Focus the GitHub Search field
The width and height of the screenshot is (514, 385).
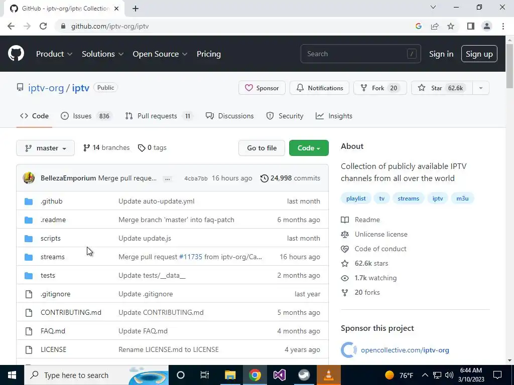coord(360,54)
